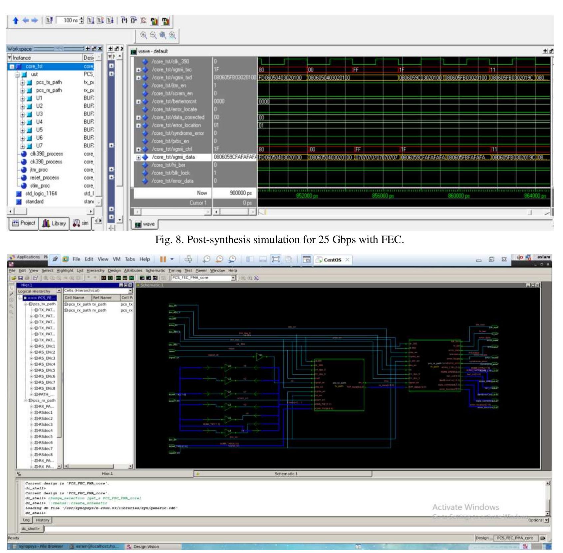Screen dimensions: 563x553
Task: Expand the pcs_tx_path instance in Workspace
Action: (23, 82)
